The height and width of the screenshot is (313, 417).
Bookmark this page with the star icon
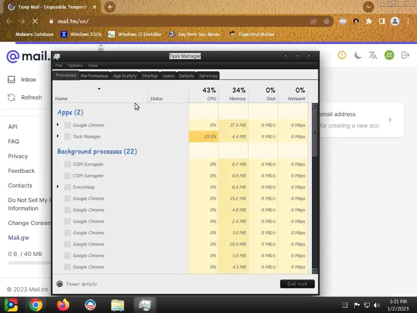327,21
